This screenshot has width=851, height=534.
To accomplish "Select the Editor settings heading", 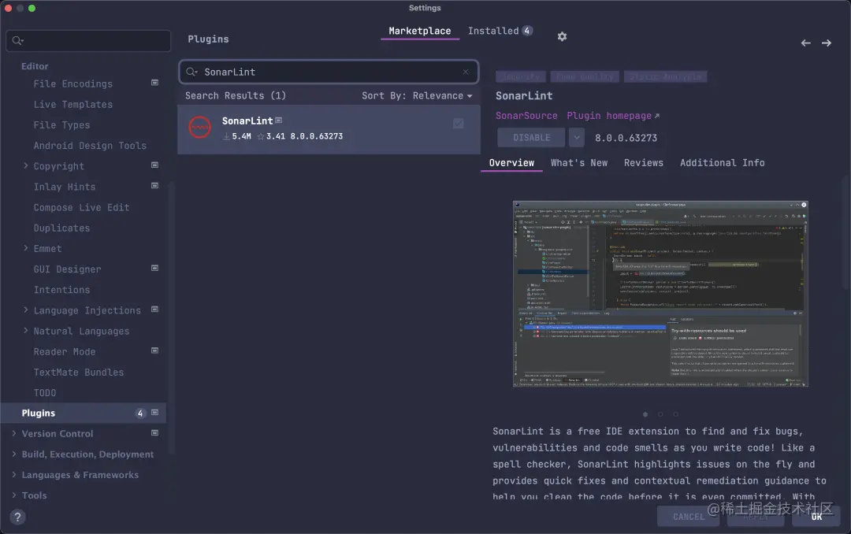I will pyautogui.click(x=35, y=66).
